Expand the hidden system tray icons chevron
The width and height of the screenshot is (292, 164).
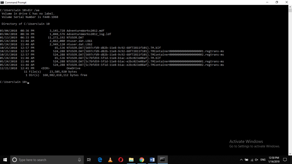click(241, 160)
